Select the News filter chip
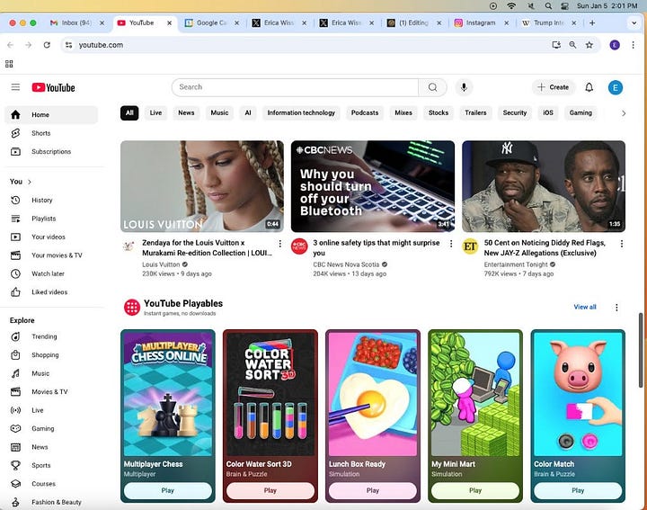Viewport: 647px width, 510px height. click(x=186, y=112)
